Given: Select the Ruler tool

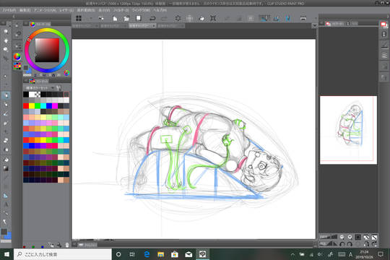Looking at the screenshot, I should click(6, 196).
